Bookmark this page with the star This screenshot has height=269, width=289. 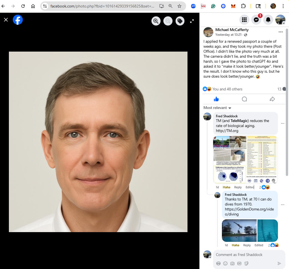pyautogui.click(x=179, y=6)
